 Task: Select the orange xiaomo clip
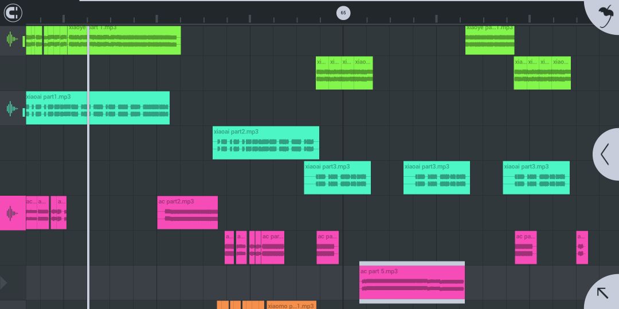(291, 306)
